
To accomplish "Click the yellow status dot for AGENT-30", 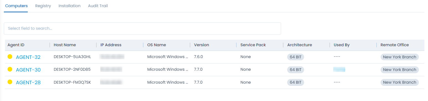I will pos(10,69).
